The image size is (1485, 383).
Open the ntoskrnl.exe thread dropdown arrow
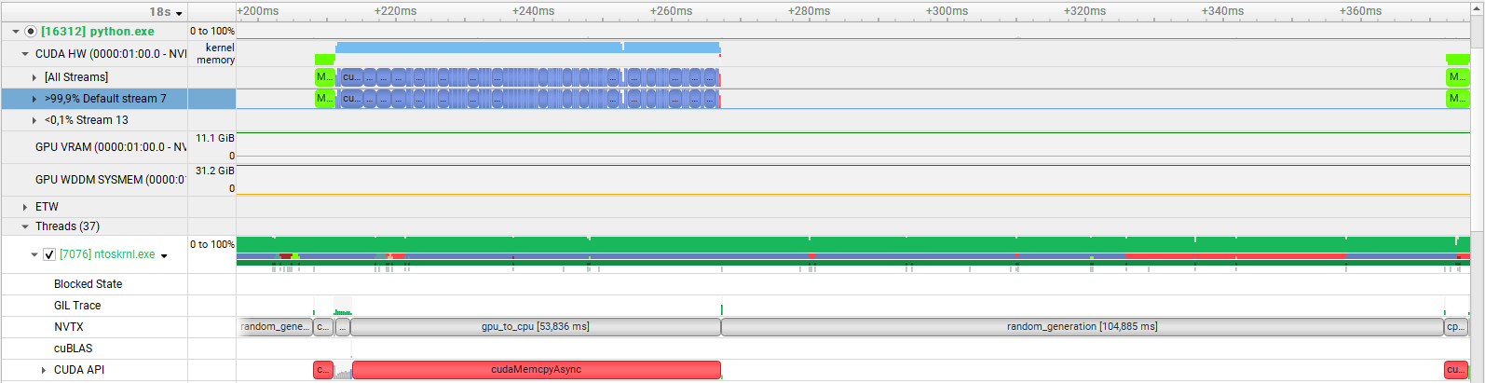[164, 256]
